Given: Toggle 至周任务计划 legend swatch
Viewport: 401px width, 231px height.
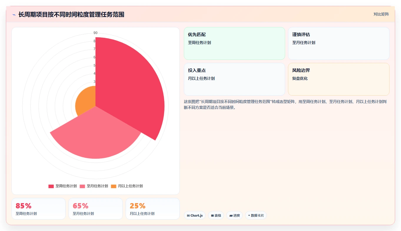Looking at the screenshot, I should [x=51, y=186].
